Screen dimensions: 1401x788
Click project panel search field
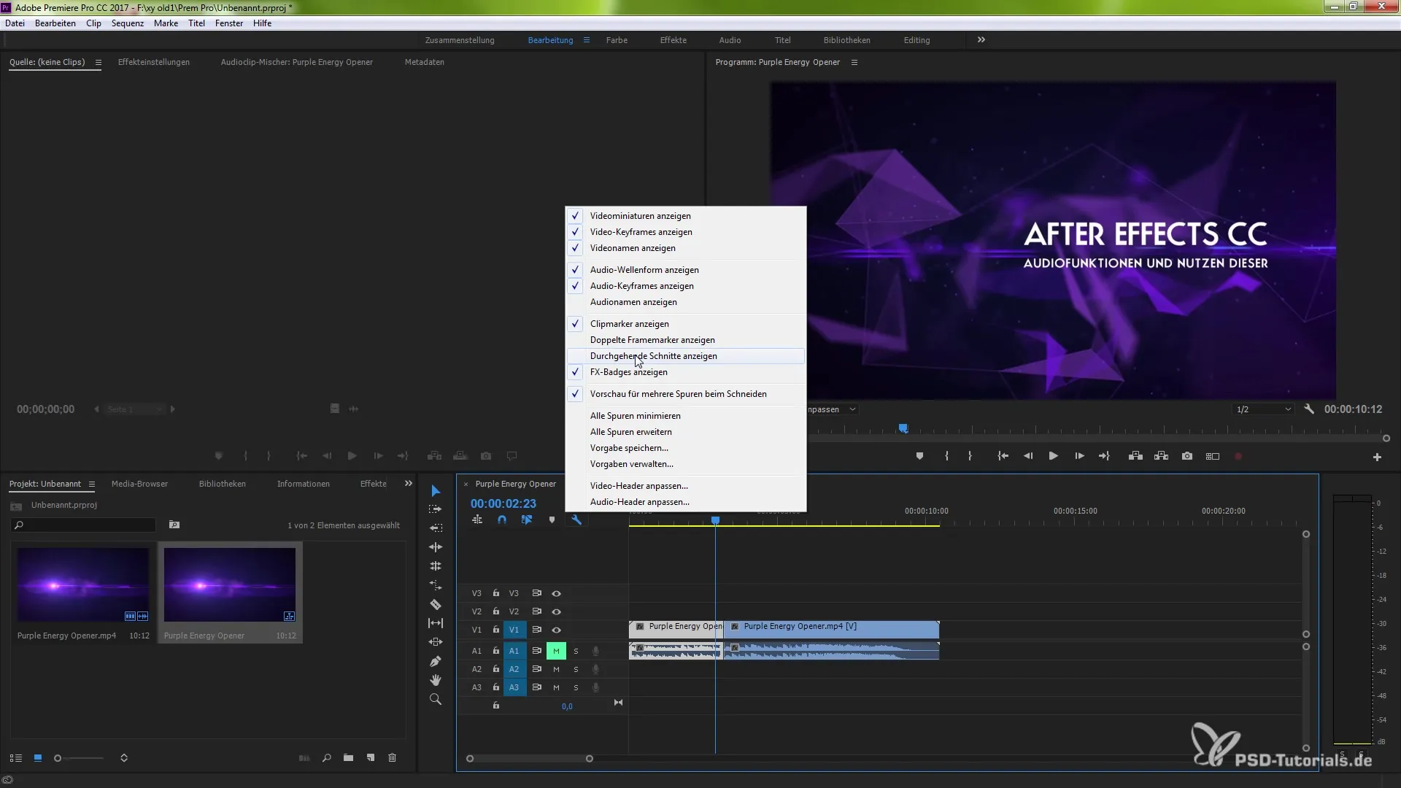(x=83, y=525)
